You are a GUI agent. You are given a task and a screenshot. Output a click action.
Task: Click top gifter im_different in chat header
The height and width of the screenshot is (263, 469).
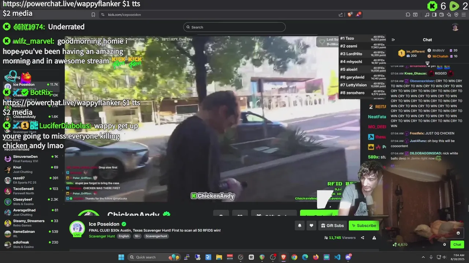(x=416, y=52)
